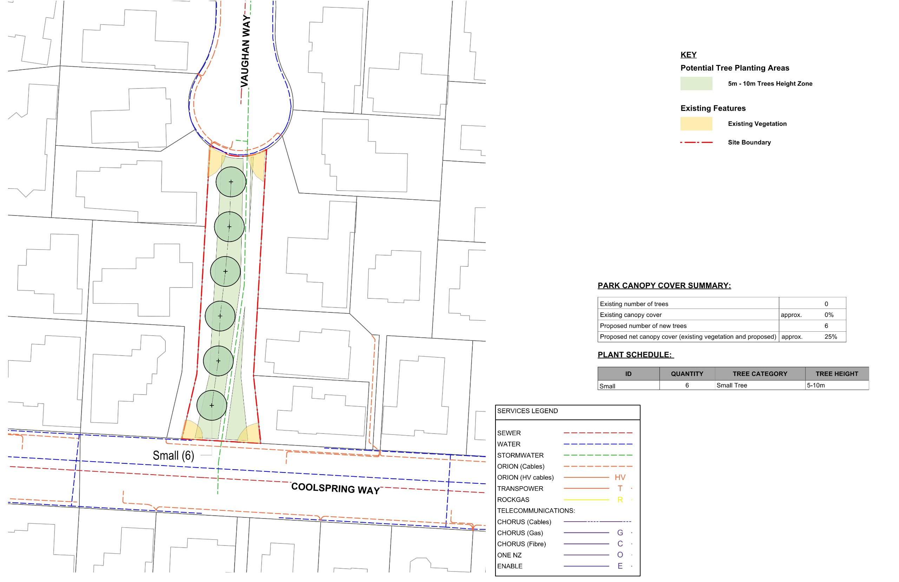The width and height of the screenshot is (899, 582).
Task: Click the VAUGHAN WAY street label
Action: point(245,51)
